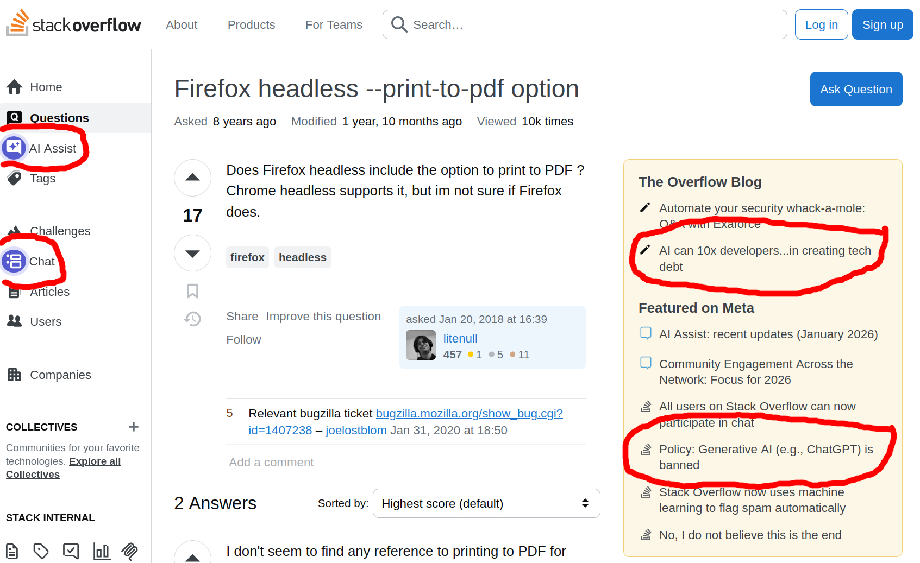Upvote the question

pyautogui.click(x=192, y=178)
